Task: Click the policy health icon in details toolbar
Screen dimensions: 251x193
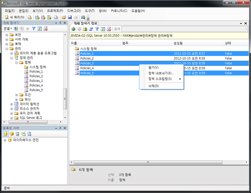Action: [x=109, y=29]
